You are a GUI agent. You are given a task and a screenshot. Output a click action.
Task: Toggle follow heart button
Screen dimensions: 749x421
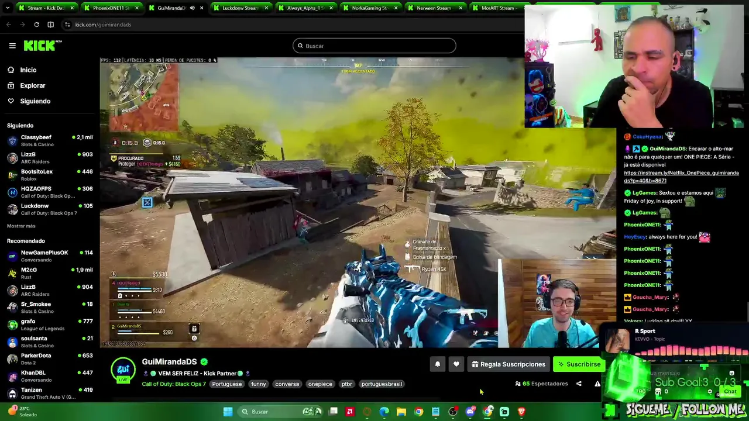456,364
